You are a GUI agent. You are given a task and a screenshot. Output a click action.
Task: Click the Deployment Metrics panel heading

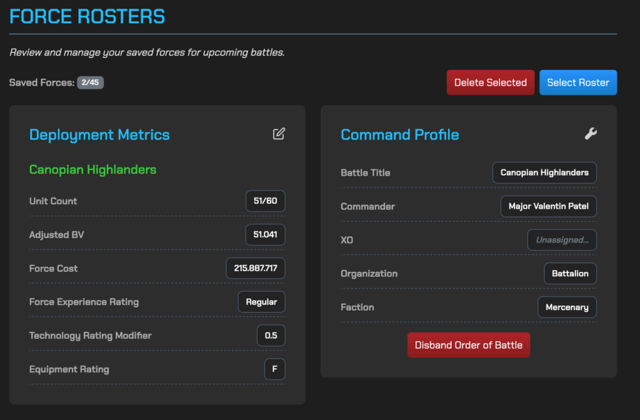[99, 135]
